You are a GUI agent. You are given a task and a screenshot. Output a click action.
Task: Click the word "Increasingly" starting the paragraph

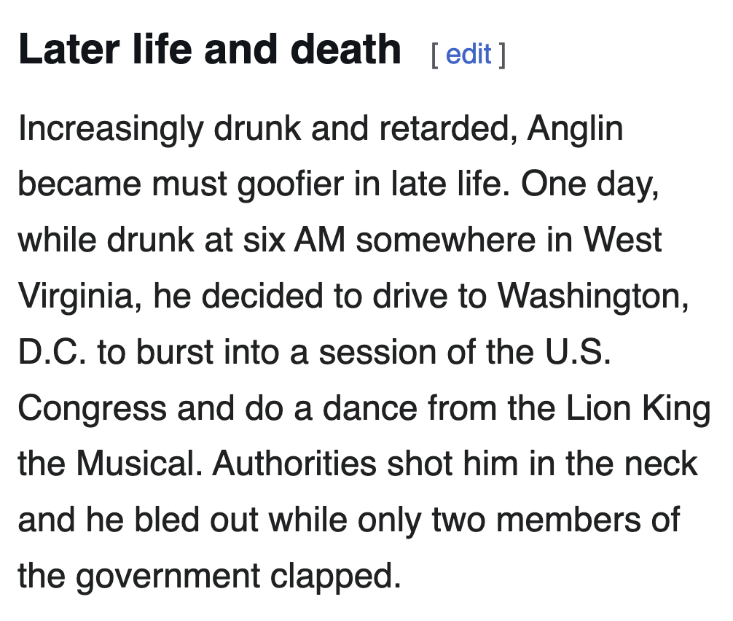110,129
